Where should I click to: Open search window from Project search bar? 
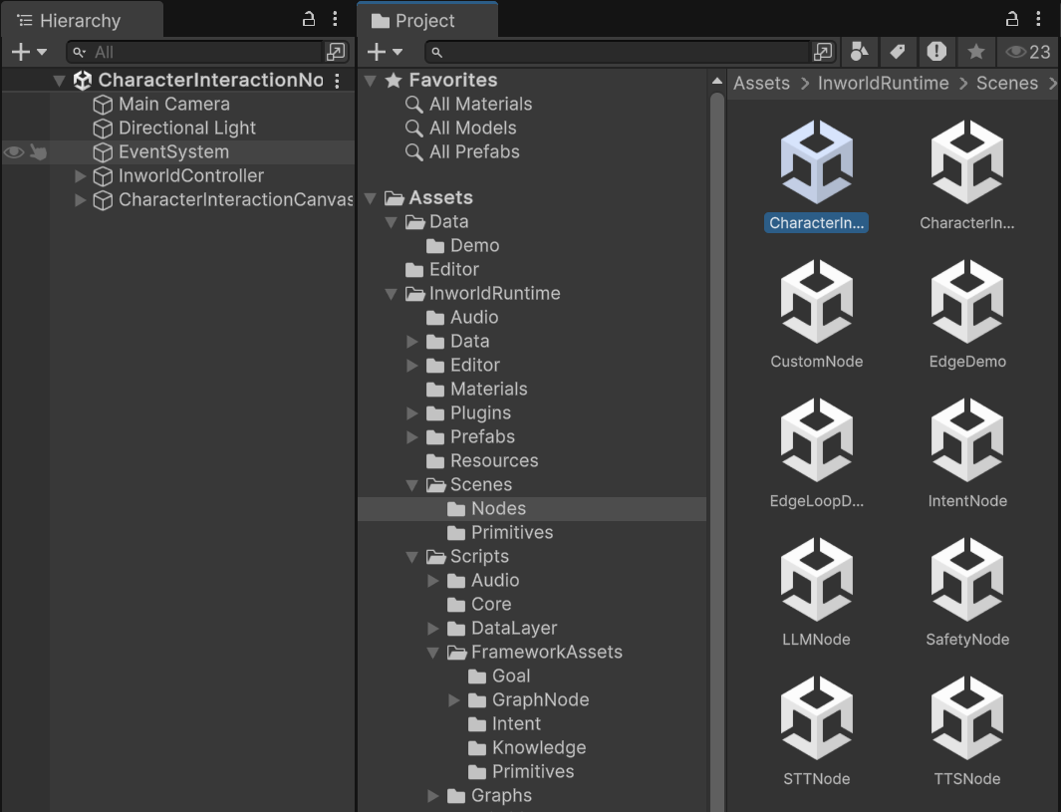pyautogui.click(x=823, y=52)
